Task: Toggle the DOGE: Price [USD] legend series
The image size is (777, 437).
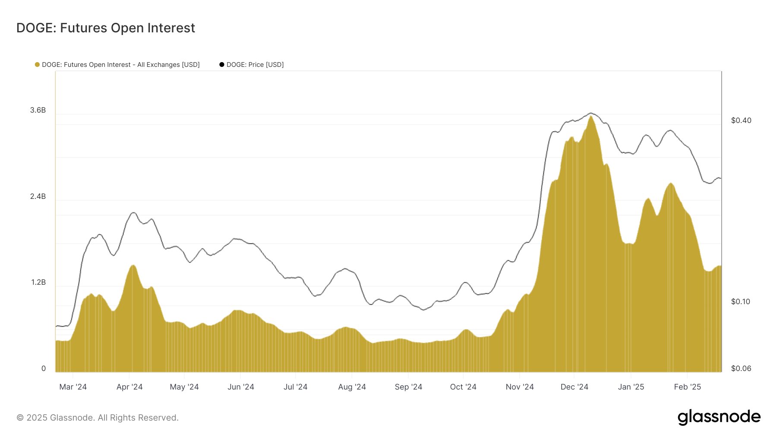Action: click(x=255, y=65)
